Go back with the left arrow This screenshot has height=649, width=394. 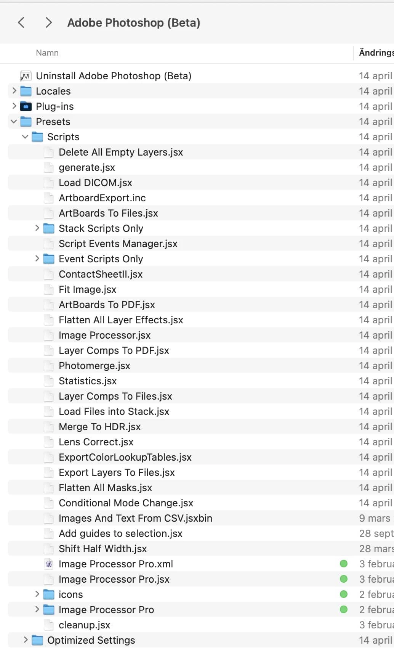pos(21,22)
